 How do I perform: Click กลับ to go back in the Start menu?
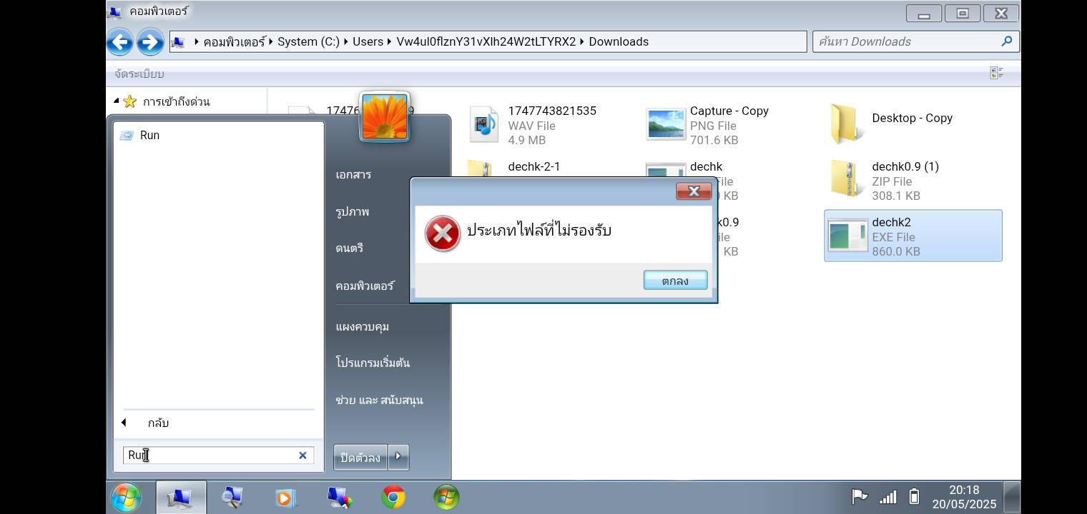[x=158, y=423]
